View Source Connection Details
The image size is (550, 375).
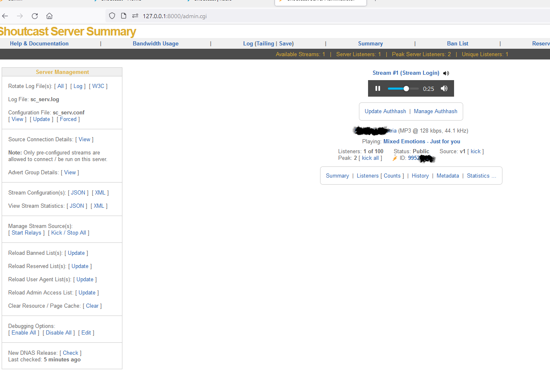click(x=84, y=139)
